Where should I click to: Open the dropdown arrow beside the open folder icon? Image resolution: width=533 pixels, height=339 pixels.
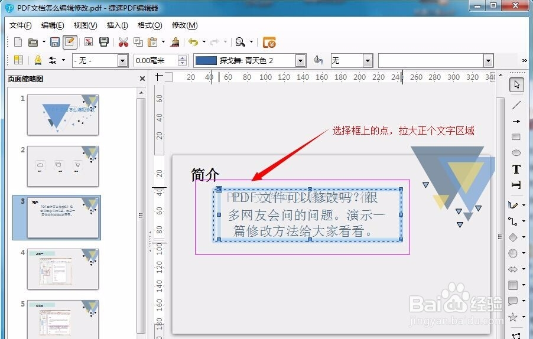[x=44, y=42]
